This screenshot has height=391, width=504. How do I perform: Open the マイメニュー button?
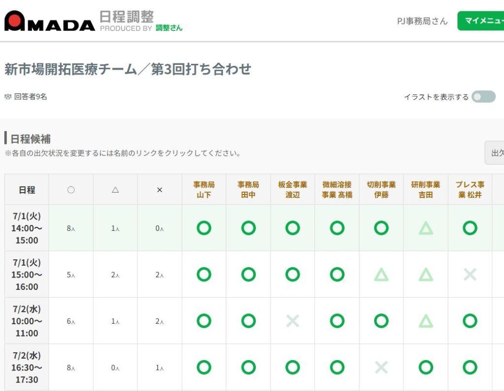click(480, 21)
